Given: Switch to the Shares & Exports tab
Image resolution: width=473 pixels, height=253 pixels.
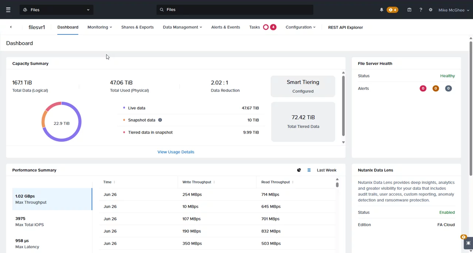Looking at the screenshot, I should (x=137, y=27).
